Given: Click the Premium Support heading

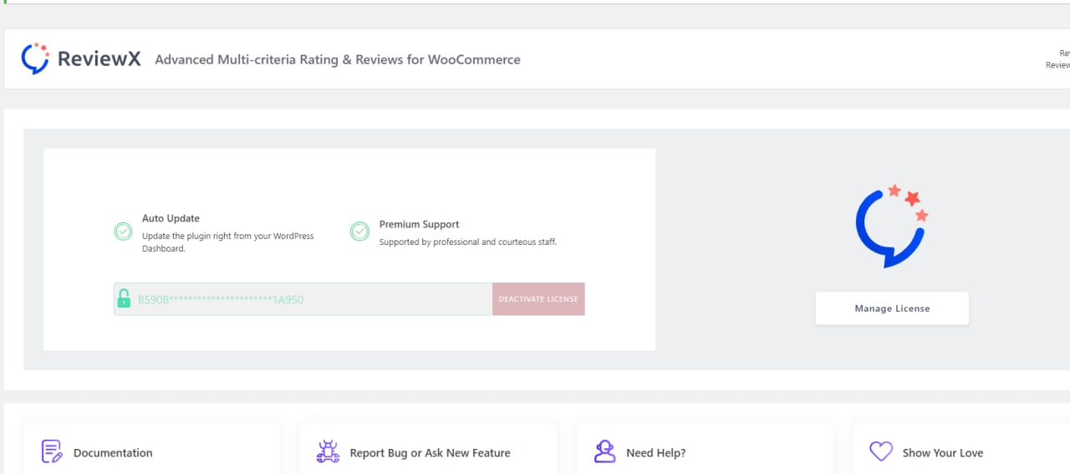Looking at the screenshot, I should click(419, 224).
